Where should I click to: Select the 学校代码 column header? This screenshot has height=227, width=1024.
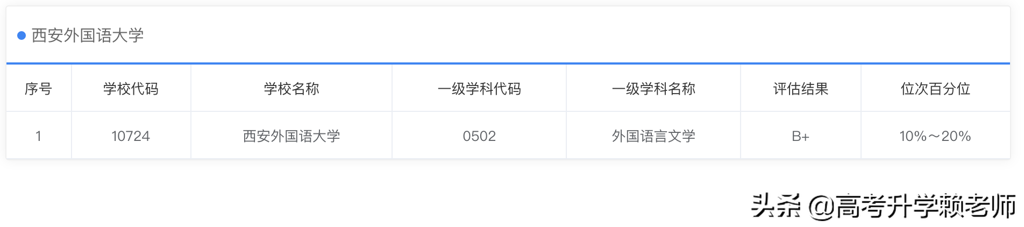[131, 89]
